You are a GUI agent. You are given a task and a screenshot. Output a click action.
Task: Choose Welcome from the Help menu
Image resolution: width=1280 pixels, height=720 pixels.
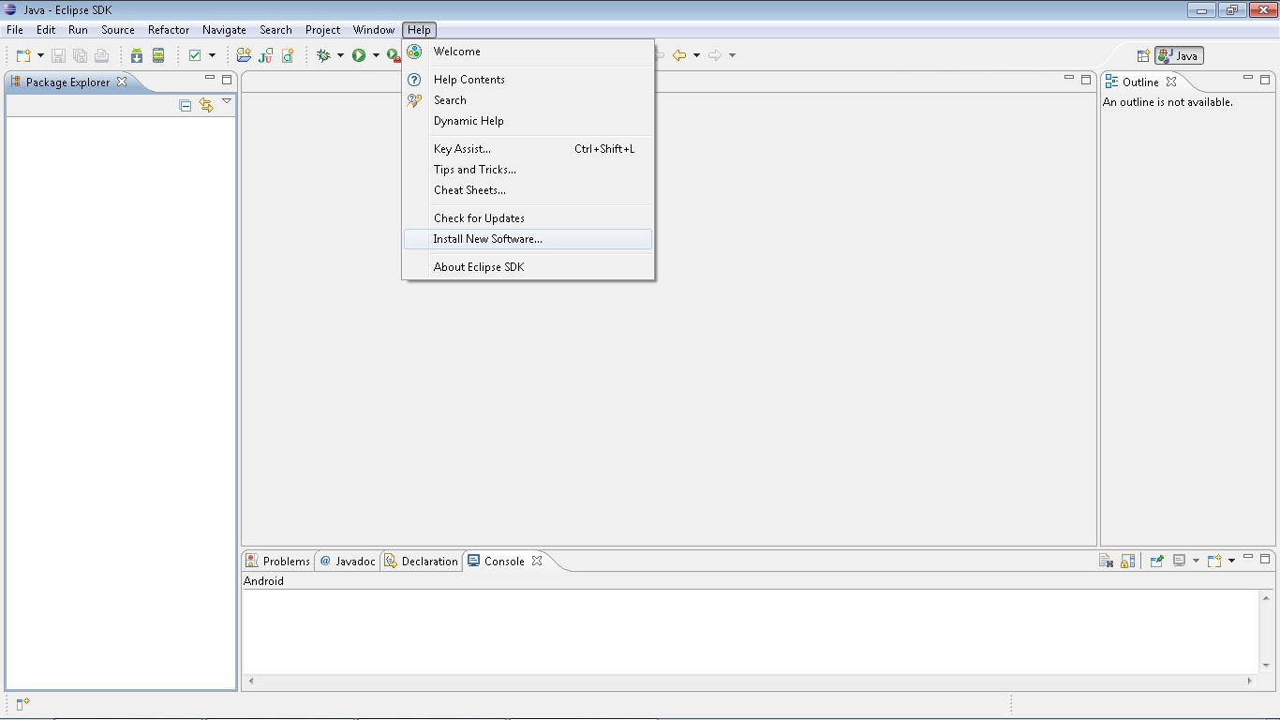coord(528,52)
